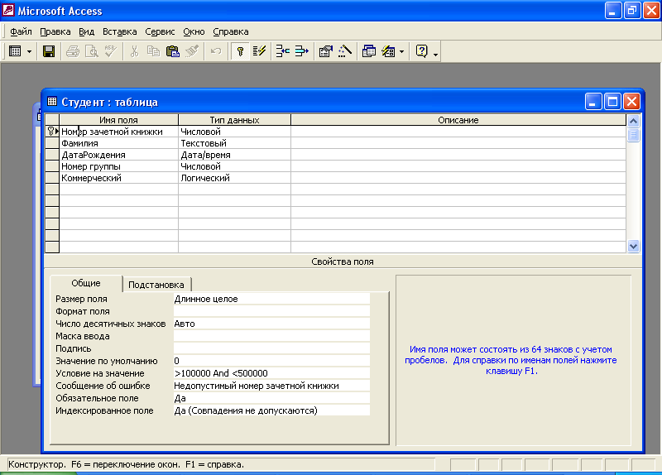
Task: Switch to the Подстановка tab
Action: point(156,284)
